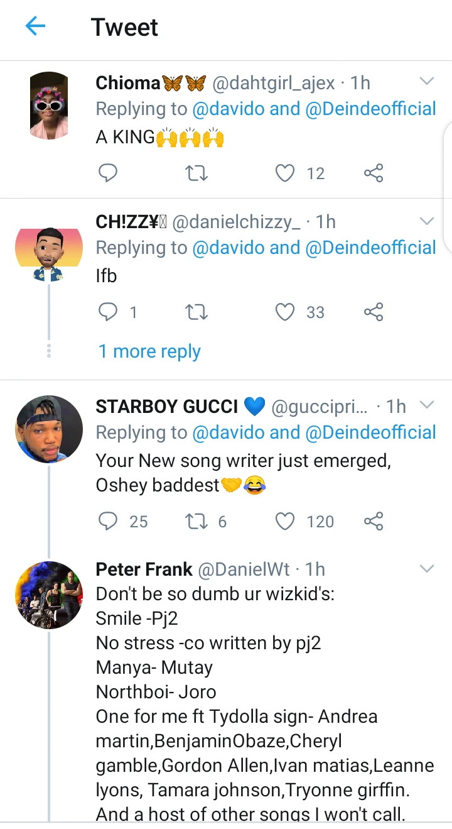The image size is (452, 829).
Task: Retweet CH!ZZY's Ifb tweet
Action: pos(197,312)
